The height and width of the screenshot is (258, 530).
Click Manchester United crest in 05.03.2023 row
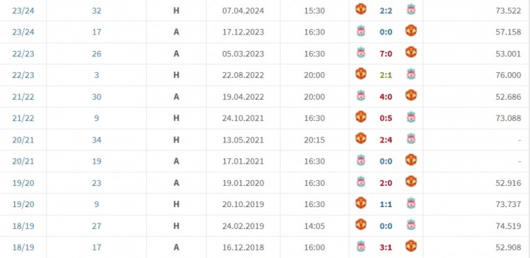[x=411, y=52]
